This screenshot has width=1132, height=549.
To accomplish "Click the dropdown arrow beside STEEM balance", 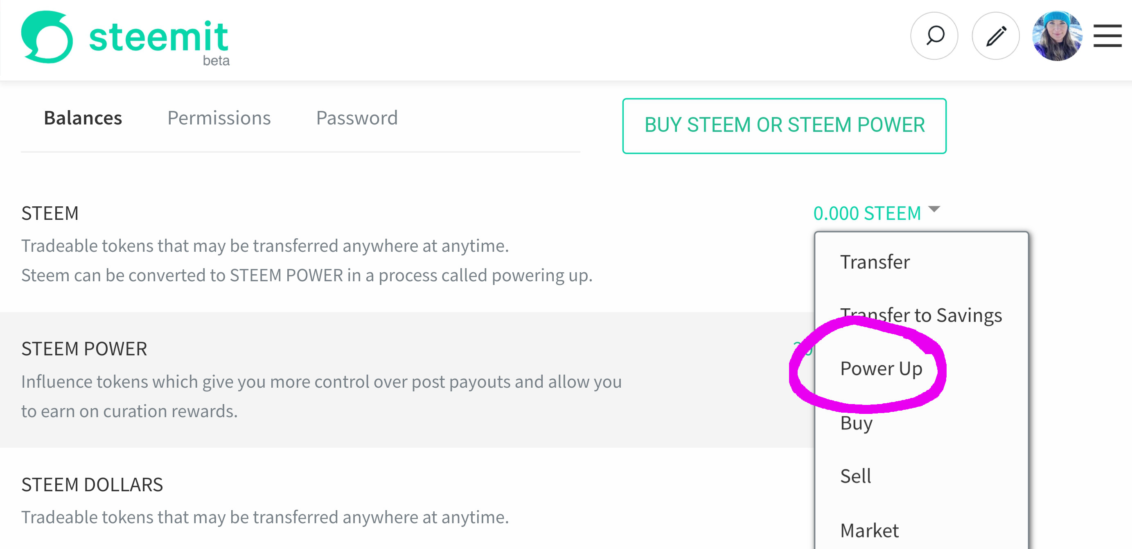I will tap(934, 209).
